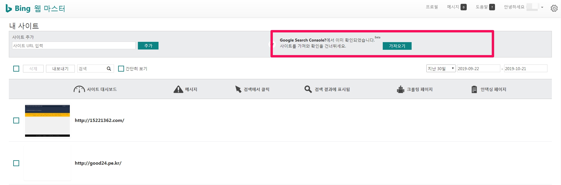The width and height of the screenshot is (561, 185).
Task: Open the 도움말 help menu
Action: [x=485, y=7]
